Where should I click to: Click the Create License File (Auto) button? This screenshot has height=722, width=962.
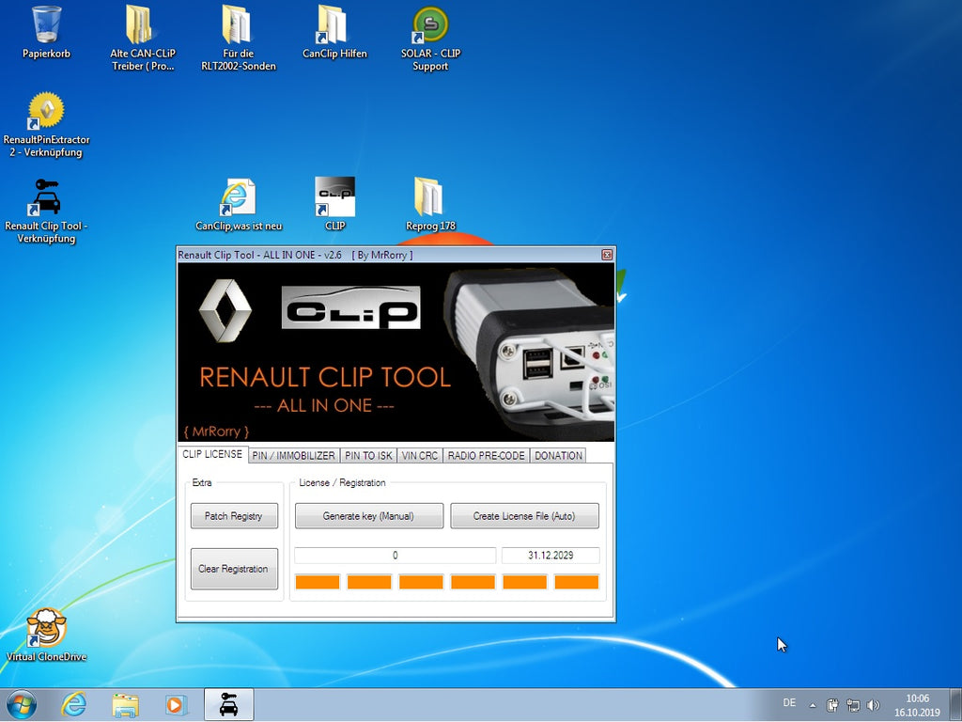pos(523,515)
